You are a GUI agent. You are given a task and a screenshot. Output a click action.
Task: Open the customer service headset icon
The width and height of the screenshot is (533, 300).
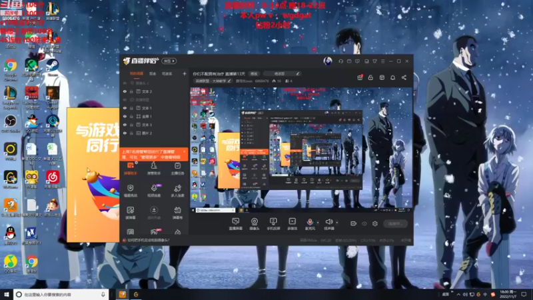(x=341, y=61)
